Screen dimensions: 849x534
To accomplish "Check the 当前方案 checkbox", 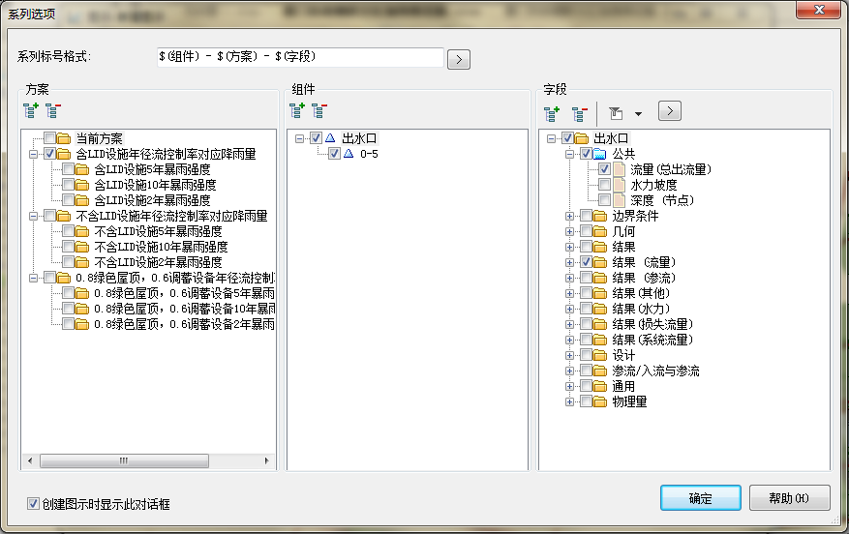I will [x=49, y=138].
